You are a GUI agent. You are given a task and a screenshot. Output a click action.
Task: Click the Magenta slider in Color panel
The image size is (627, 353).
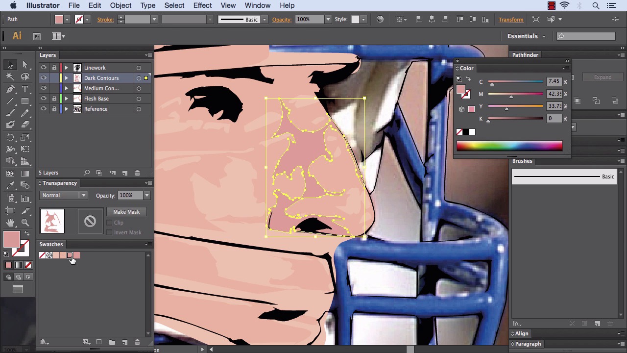click(x=515, y=94)
